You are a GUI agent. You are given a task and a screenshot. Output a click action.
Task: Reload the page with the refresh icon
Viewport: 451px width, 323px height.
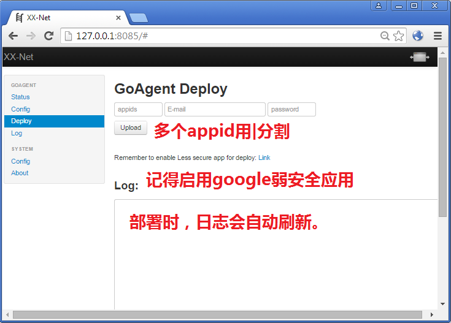(49, 36)
